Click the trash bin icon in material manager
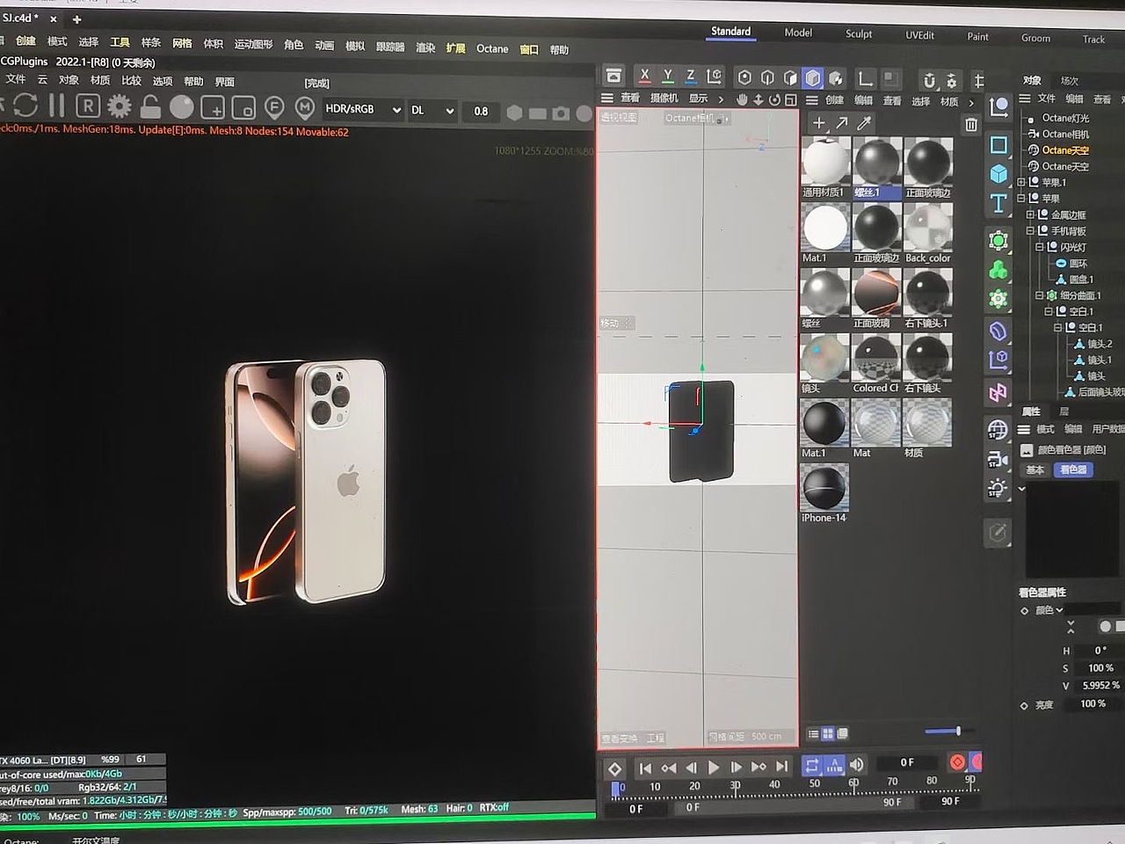 (x=970, y=124)
